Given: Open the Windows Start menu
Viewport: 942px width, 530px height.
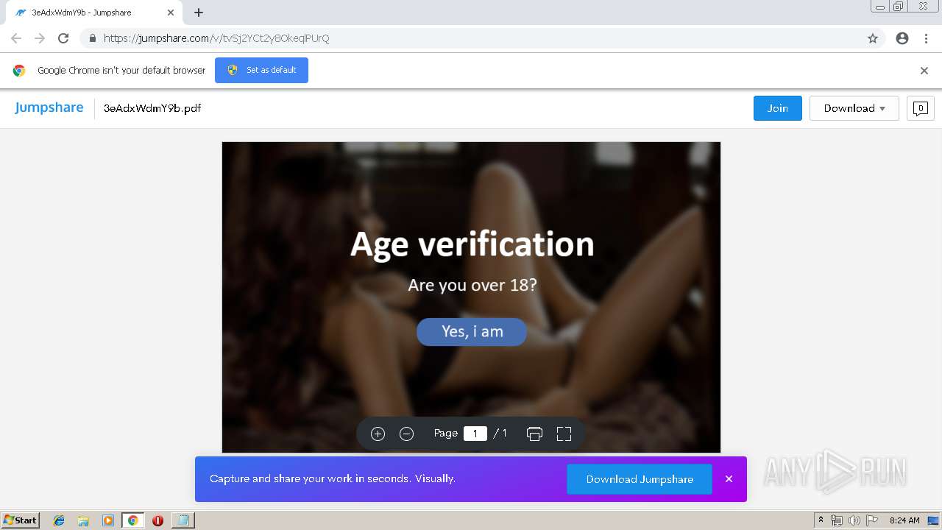Looking at the screenshot, I should coord(21,520).
